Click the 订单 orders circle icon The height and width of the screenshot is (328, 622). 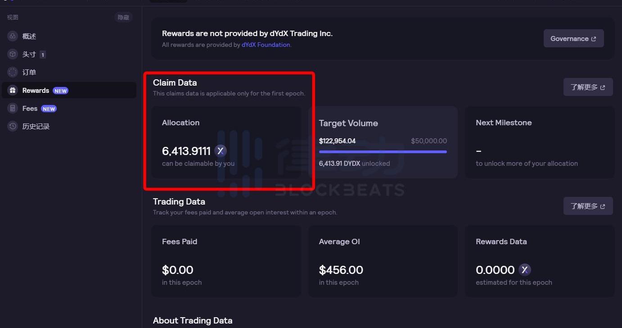tap(13, 72)
